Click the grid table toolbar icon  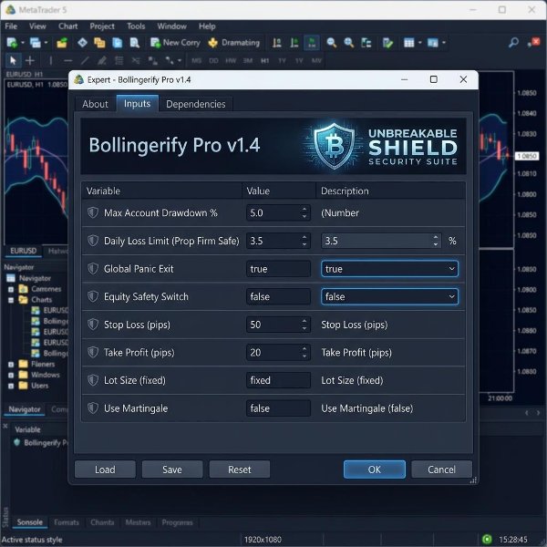click(408, 43)
